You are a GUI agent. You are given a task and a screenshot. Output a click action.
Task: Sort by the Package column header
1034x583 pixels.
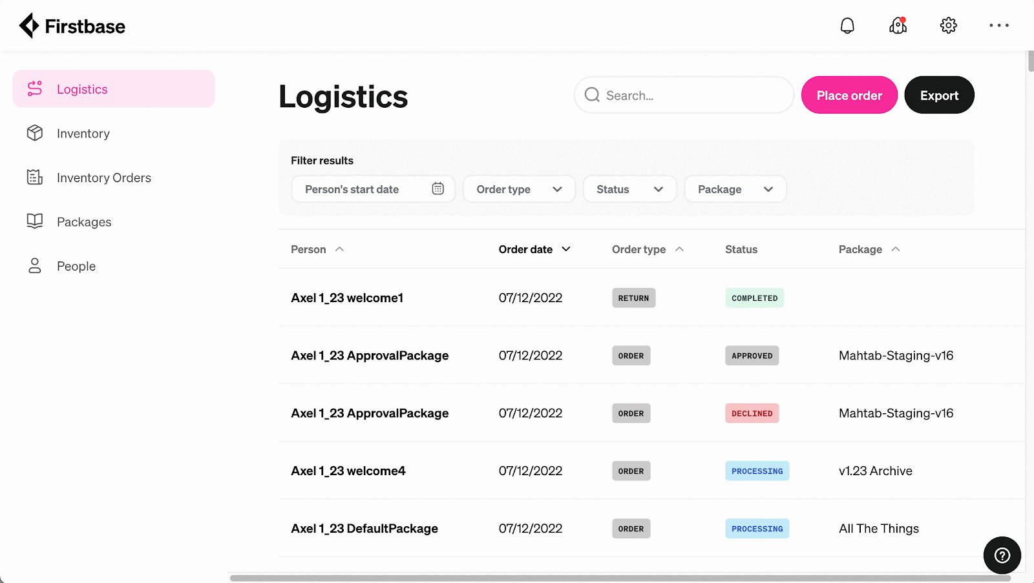[869, 249]
